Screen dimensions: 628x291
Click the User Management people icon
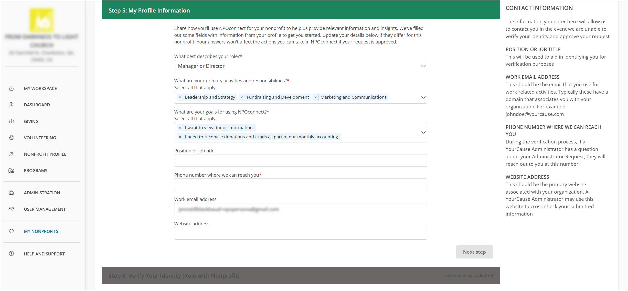click(11, 209)
